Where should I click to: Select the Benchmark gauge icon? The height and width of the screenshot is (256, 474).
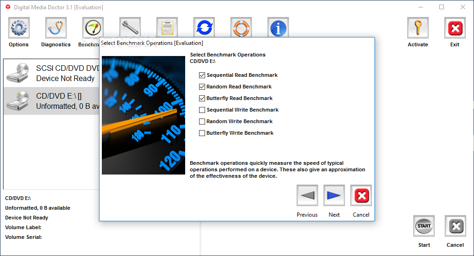93,28
